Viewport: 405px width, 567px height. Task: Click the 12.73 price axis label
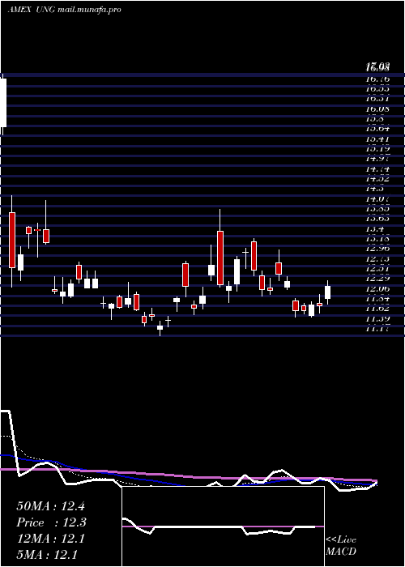377,259
